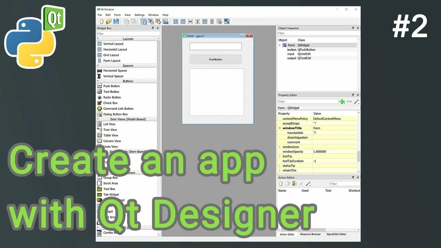Collapse the Form node in Object Inspector
This screenshot has width=441, height=248.
[x=279, y=45]
